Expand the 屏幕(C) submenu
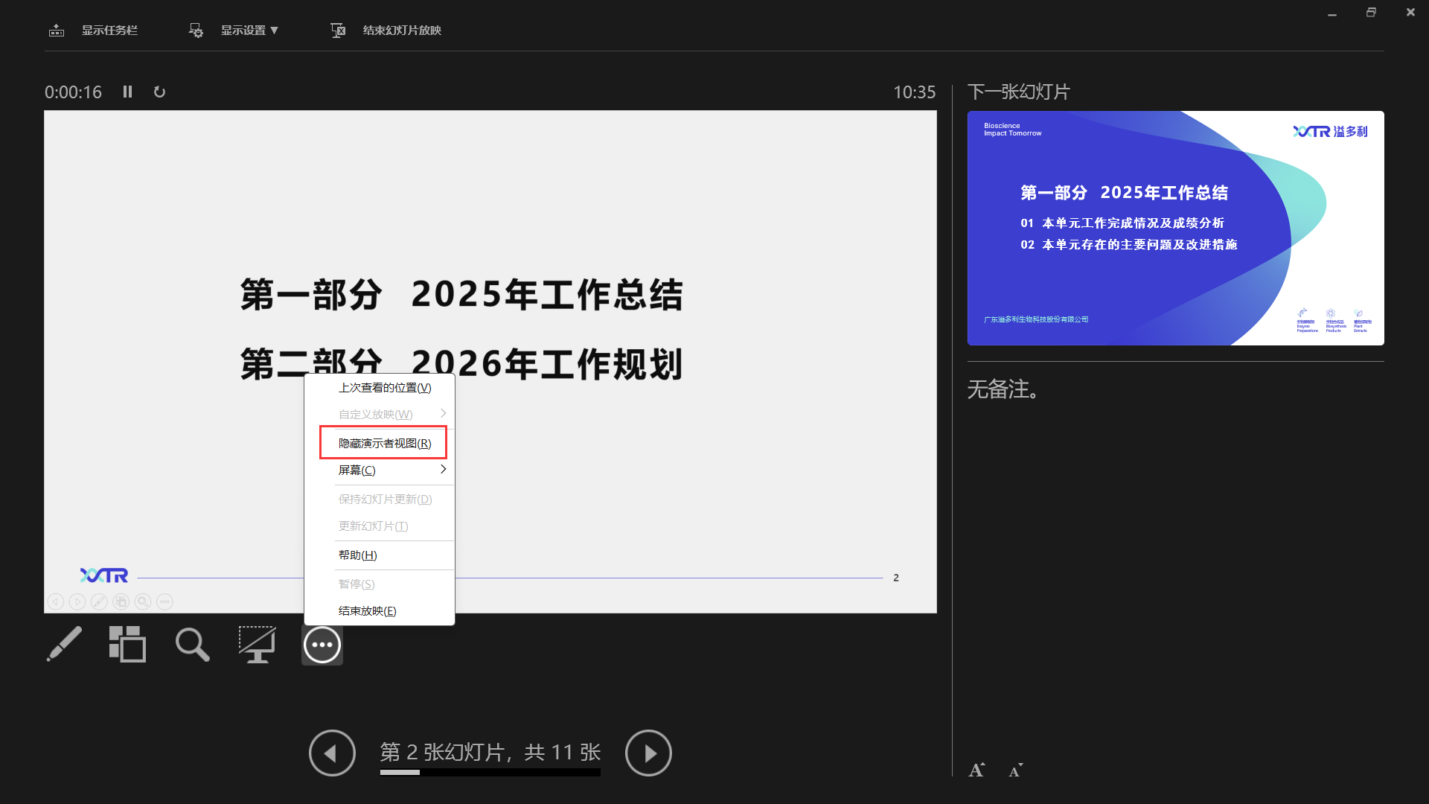The image size is (1429, 804). [393, 469]
